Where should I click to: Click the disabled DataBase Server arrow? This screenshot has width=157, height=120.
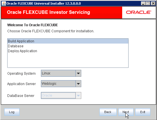tap(78, 95)
